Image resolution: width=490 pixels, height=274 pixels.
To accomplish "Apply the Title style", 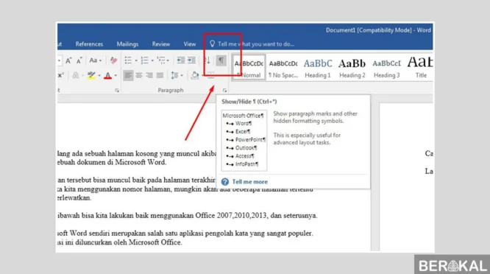I will tap(420, 68).
